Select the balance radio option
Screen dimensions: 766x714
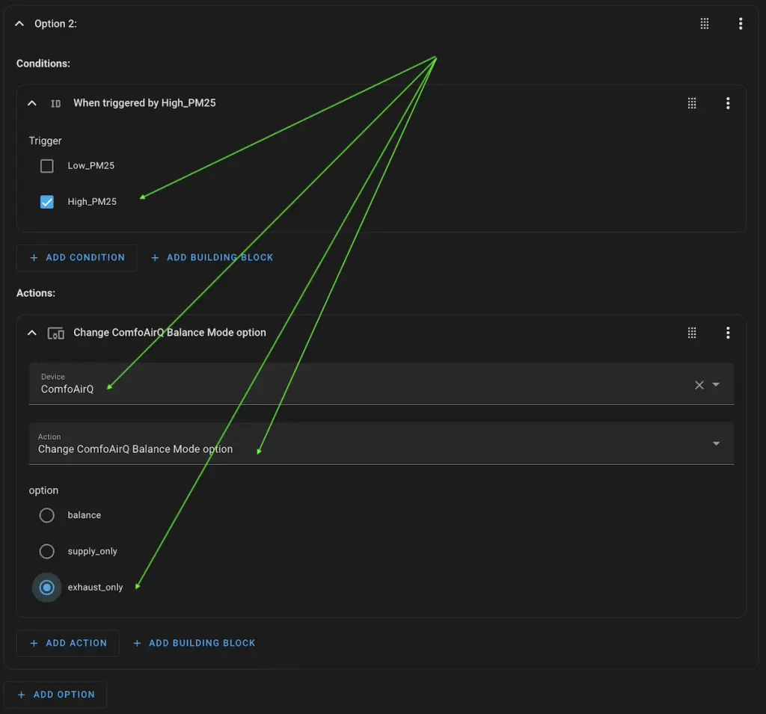click(47, 515)
